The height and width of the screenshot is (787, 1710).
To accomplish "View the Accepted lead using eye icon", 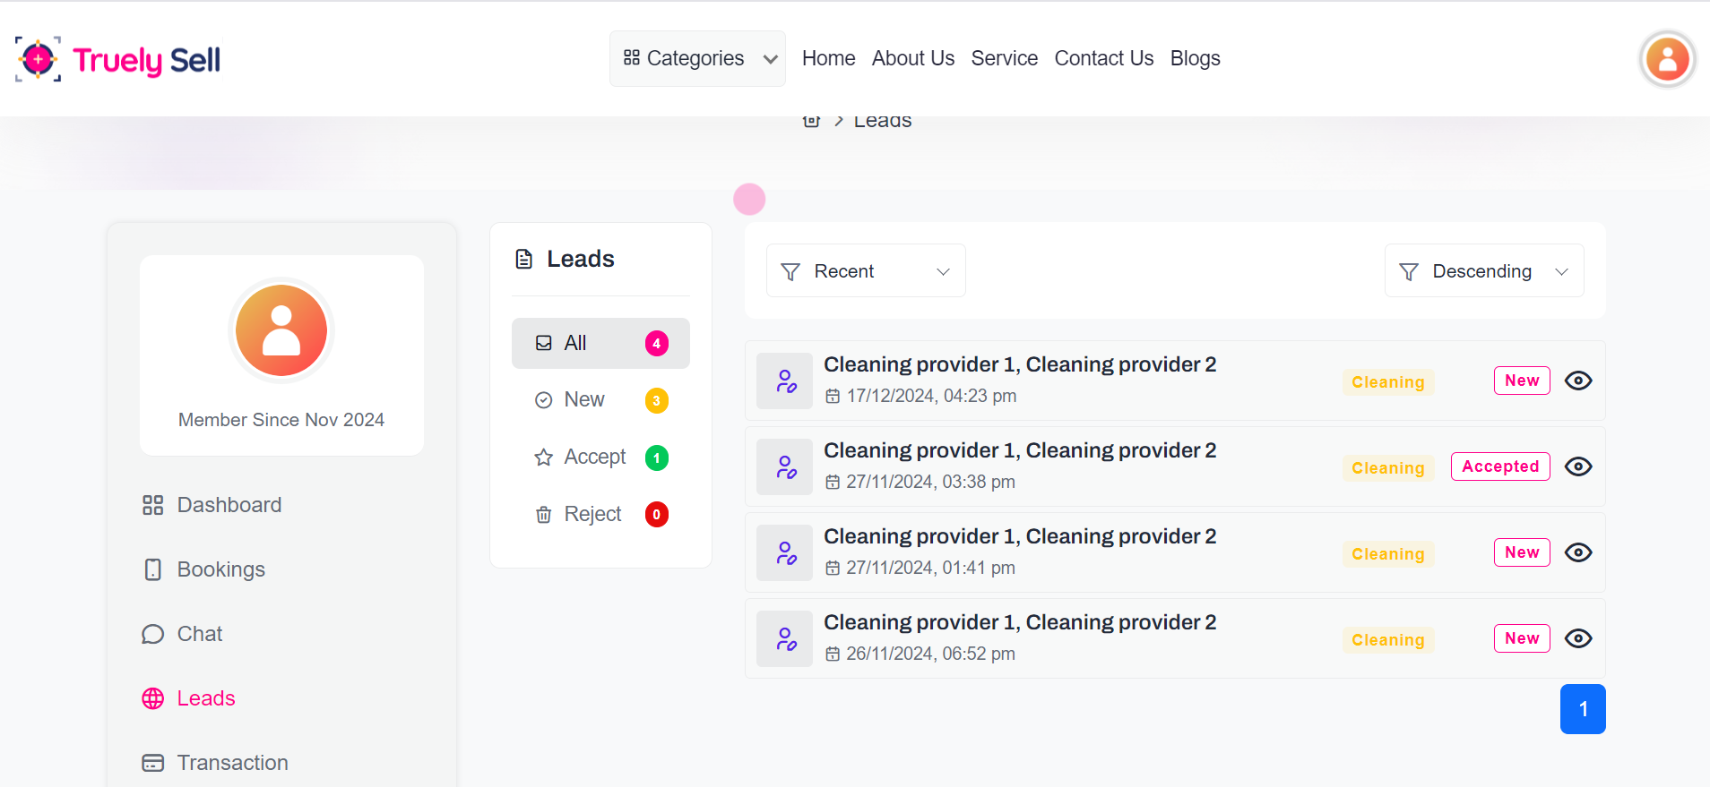I will pos(1577,466).
